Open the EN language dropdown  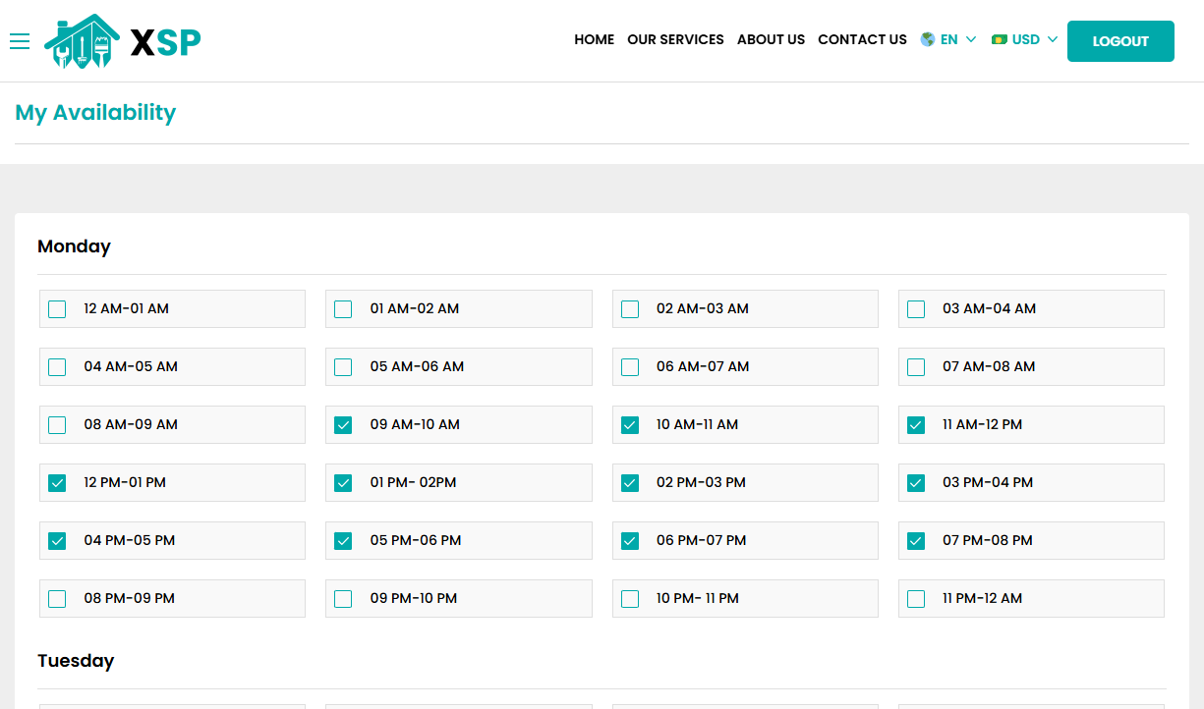(x=948, y=39)
